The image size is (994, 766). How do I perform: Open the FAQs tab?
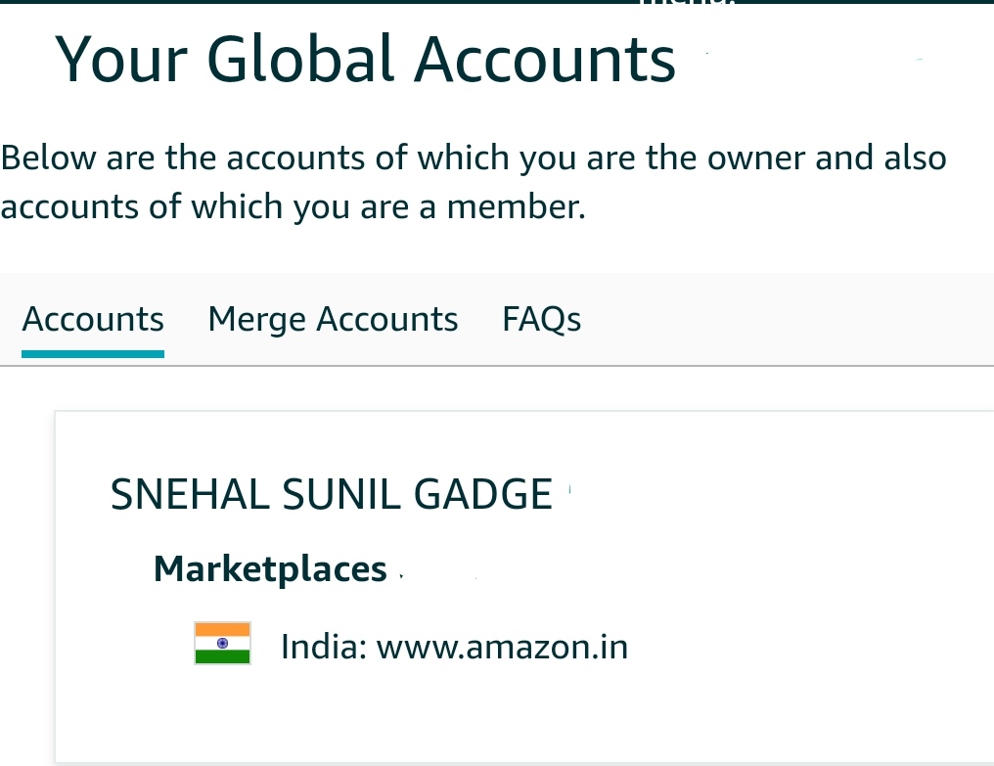click(x=541, y=320)
